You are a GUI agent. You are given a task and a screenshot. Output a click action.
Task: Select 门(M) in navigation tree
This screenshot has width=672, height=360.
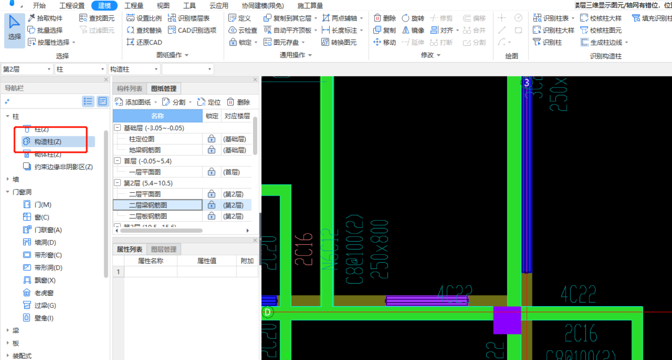point(37,205)
